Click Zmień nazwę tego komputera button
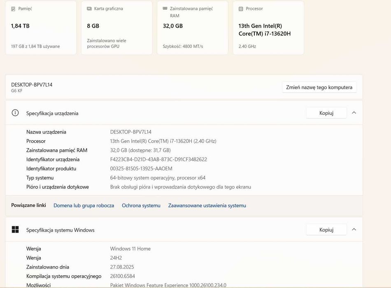391x288 pixels. tap(319, 87)
